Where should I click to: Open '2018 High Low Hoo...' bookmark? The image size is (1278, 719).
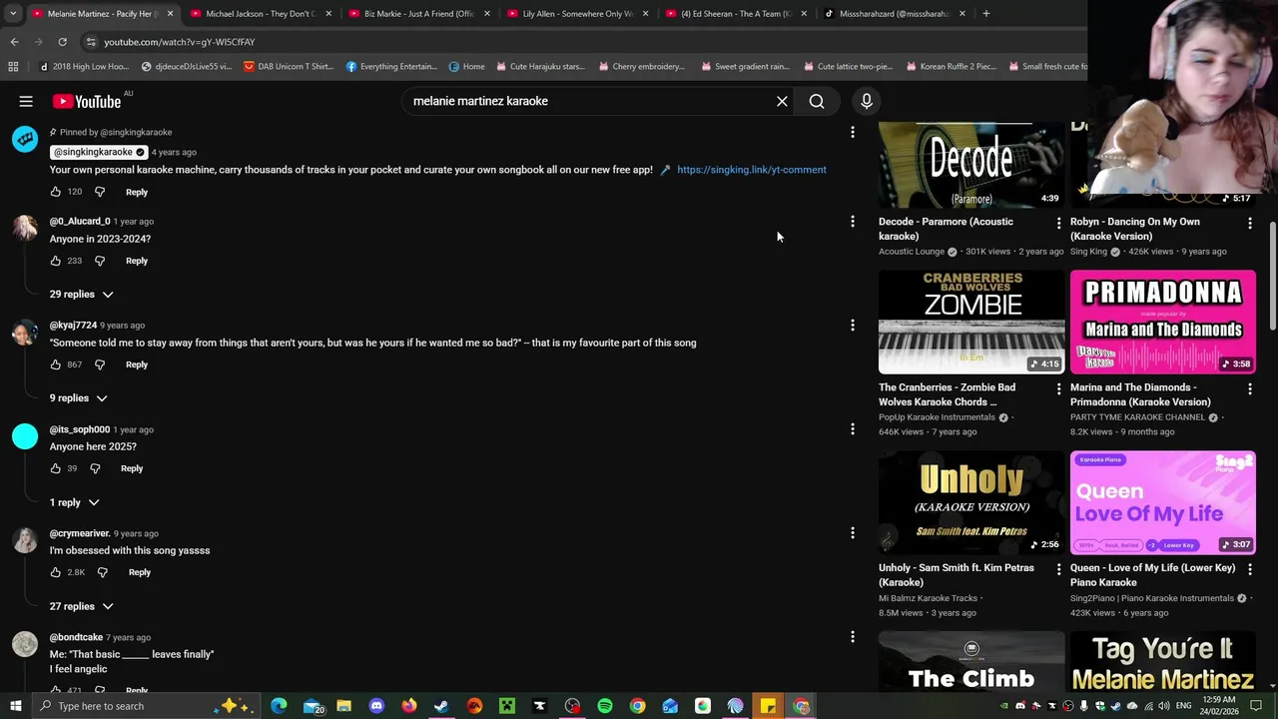(84, 67)
